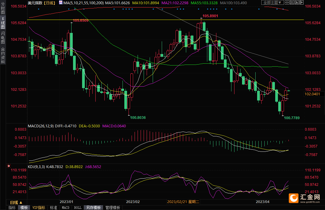The width and height of the screenshot is (325, 210).
Task: Click the DIFF:-0.4710 value
Action: [65, 126]
